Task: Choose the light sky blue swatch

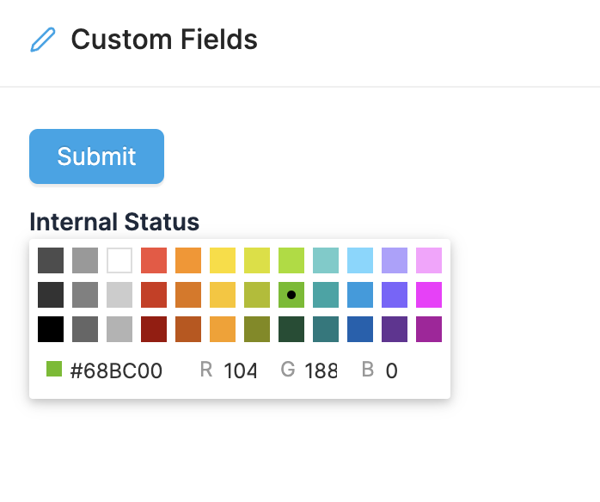Action: point(360,260)
